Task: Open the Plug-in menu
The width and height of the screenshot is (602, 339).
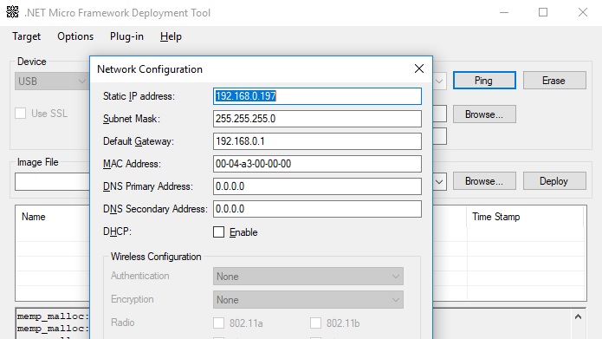Action: point(126,36)
